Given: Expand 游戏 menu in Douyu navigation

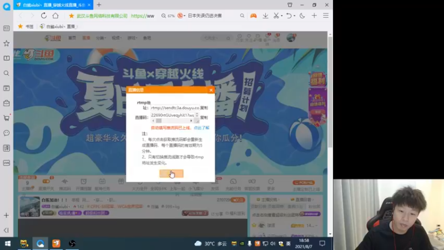Looking at the screenshot, I should tap(132, 38).
